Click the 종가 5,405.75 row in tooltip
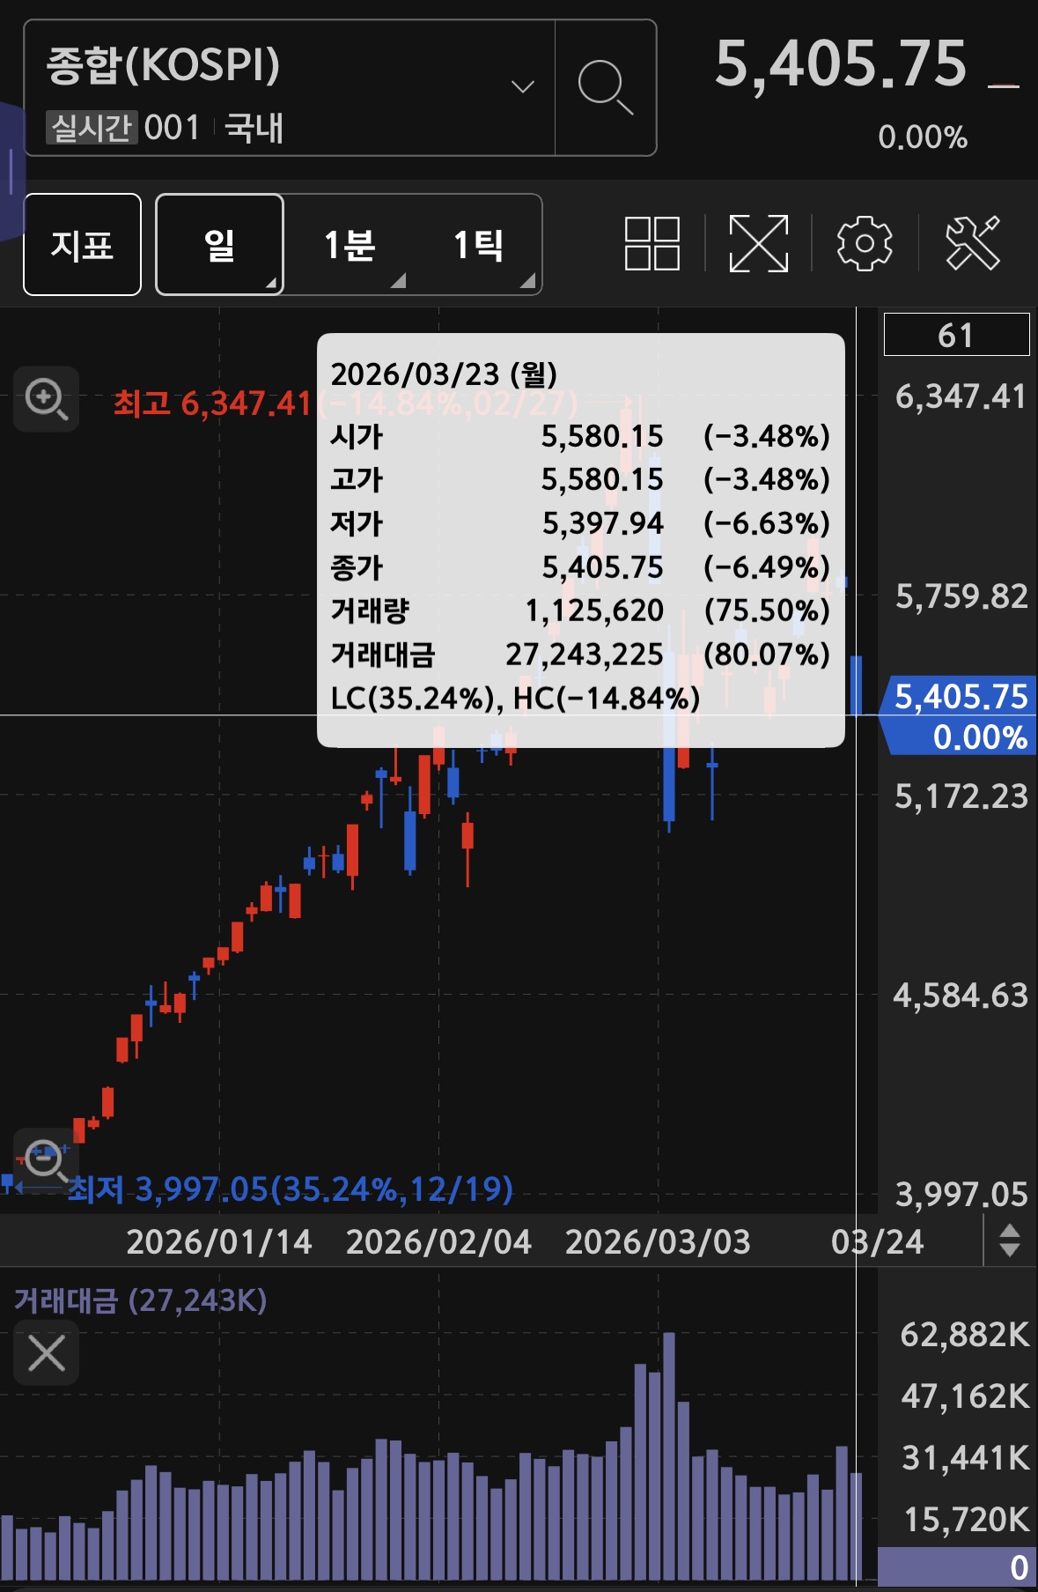The height and width of the screenshot is (1592, 1038). [580, 566]
